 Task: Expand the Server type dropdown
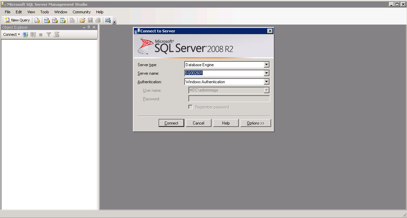(x=266, y=65)
